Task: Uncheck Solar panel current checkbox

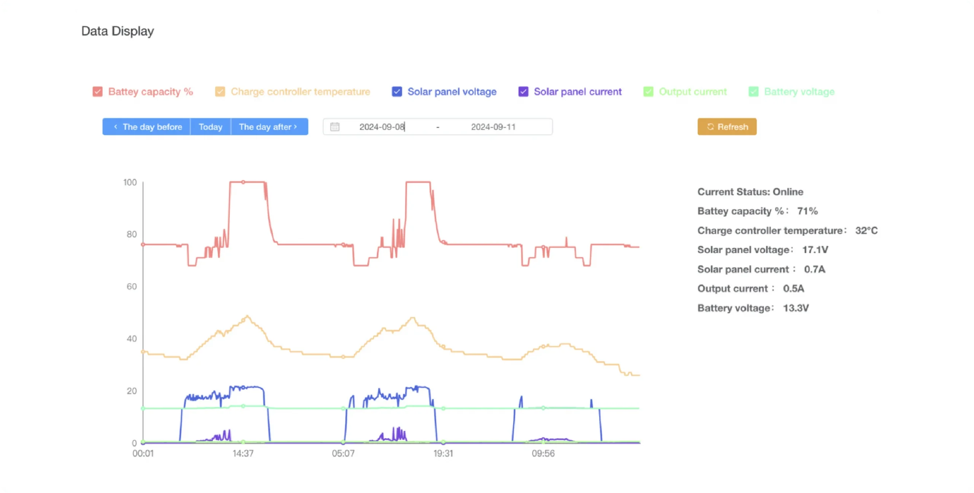Action: point(523,92)
